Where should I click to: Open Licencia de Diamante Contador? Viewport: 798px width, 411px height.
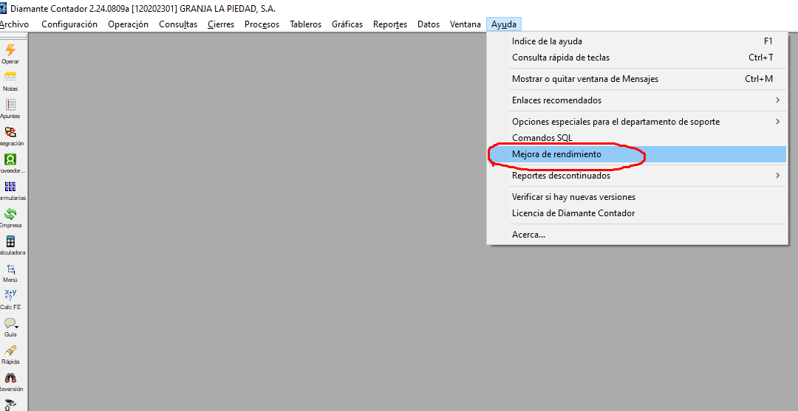point(637,213)
